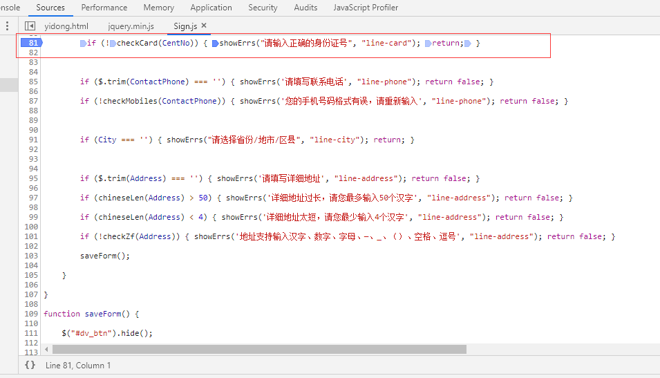Screen dimensions: 660x378
Task: Select the Sign.js file tab
Action: pyautogui.click(x=185, y=26)
